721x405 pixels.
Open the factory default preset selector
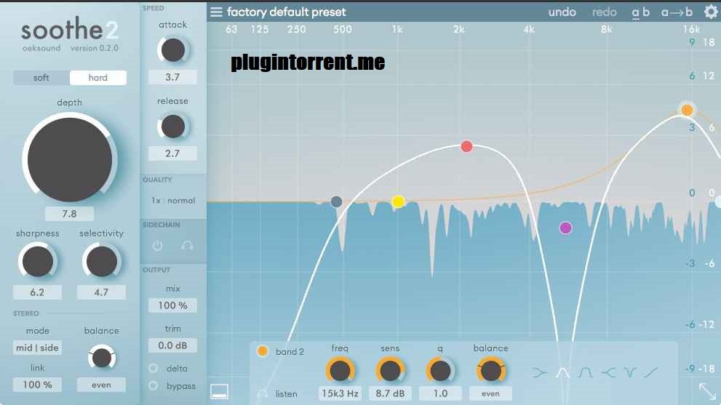coord(287,12)
